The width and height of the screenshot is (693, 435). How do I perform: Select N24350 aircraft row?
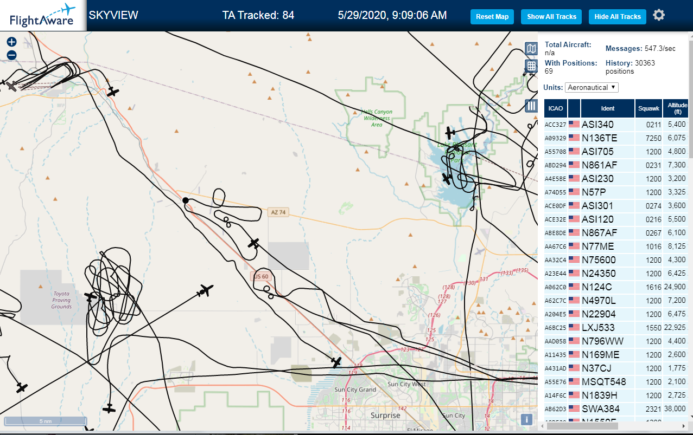point(616,274)
